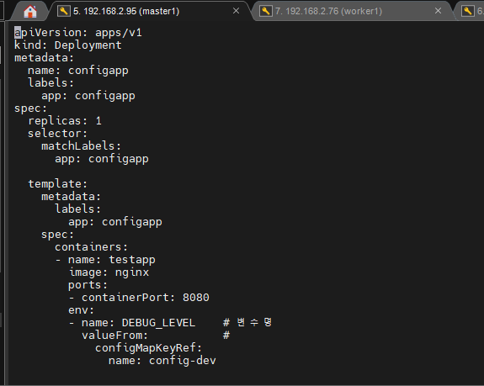This screenshot has height=386, width=484.
Task: Click the key icon on worker1 tab
Action: (266, 11)
